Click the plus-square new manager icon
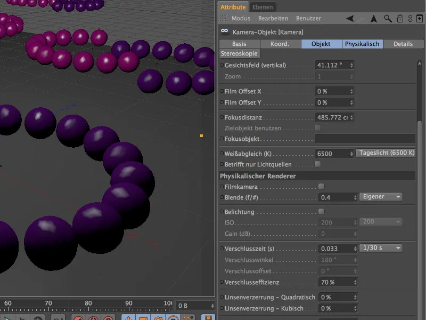This screenshot has width=426, height=320. 420,19
